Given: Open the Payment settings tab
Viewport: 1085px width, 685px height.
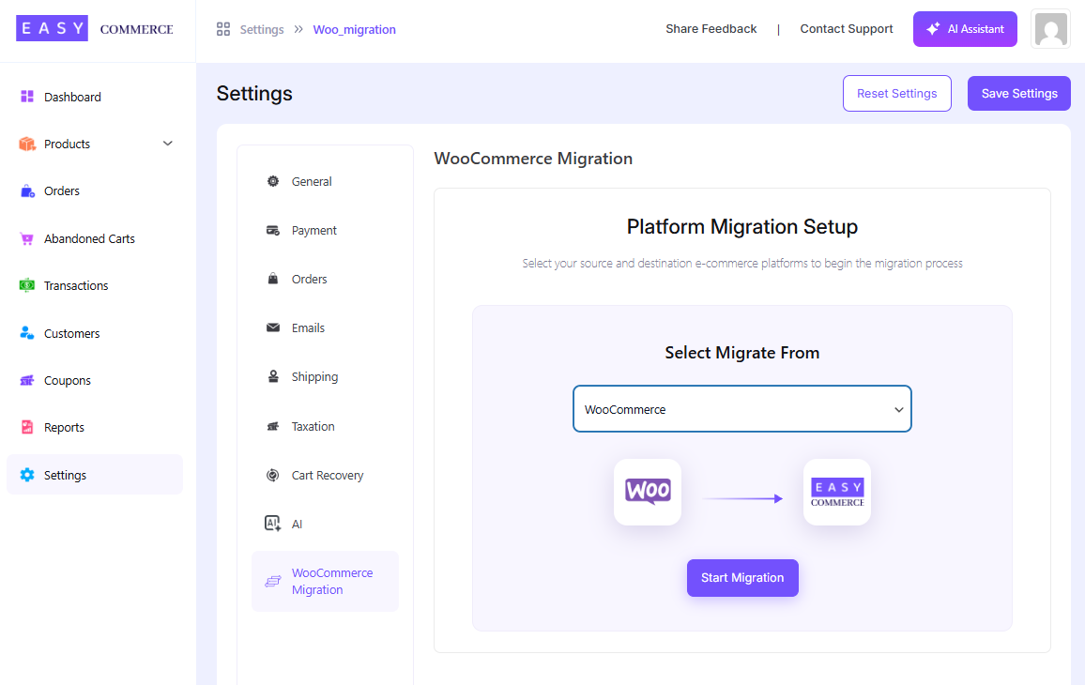Looking at the screenshot, I should click(313, 231).
